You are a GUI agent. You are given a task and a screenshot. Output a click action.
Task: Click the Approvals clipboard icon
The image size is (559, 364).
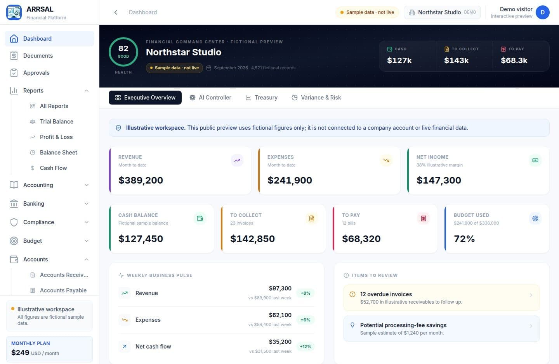pyautogui.click(x=14, y=73)
